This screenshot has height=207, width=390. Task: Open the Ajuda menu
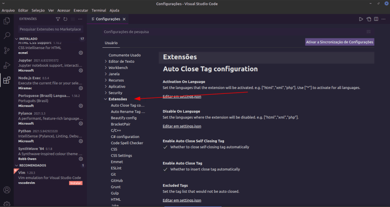pyautogui.click(x=114, y=11)
